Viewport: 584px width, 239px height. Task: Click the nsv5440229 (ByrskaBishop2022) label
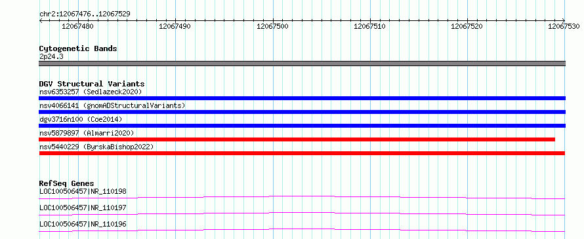coord(96,147)
